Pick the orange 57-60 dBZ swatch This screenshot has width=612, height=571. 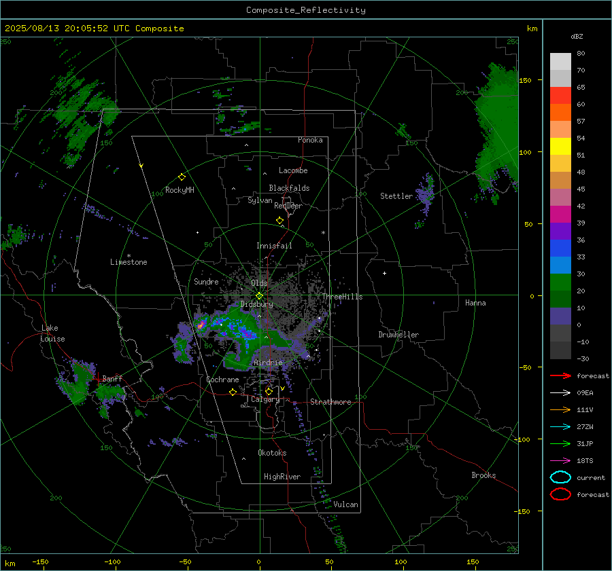point(560,112)
